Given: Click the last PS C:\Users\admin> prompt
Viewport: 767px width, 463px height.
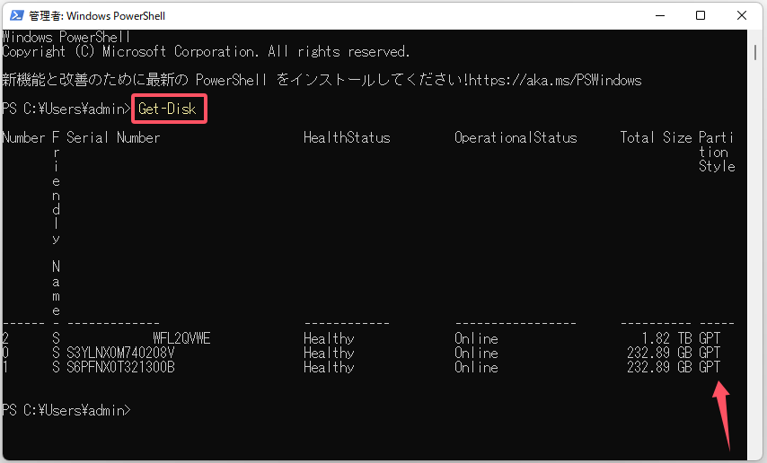Looking at the screenshot, I should point(66,410).
